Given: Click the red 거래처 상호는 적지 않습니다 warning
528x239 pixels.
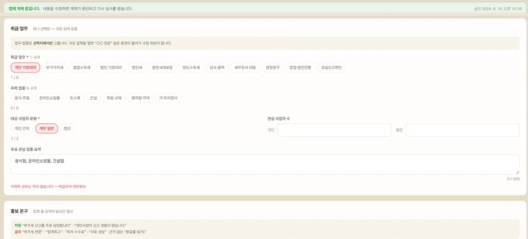Looking at the screenshot, I should [x=48, y=186].
